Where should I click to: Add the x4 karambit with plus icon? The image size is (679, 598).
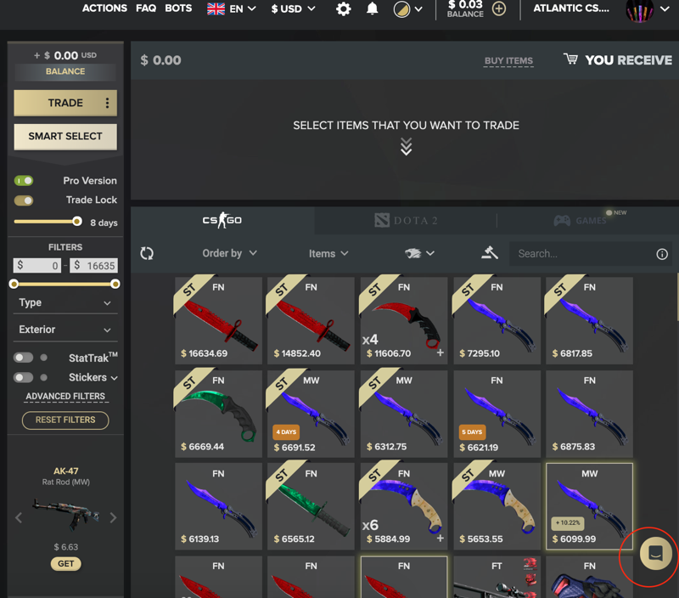[440, 353]
